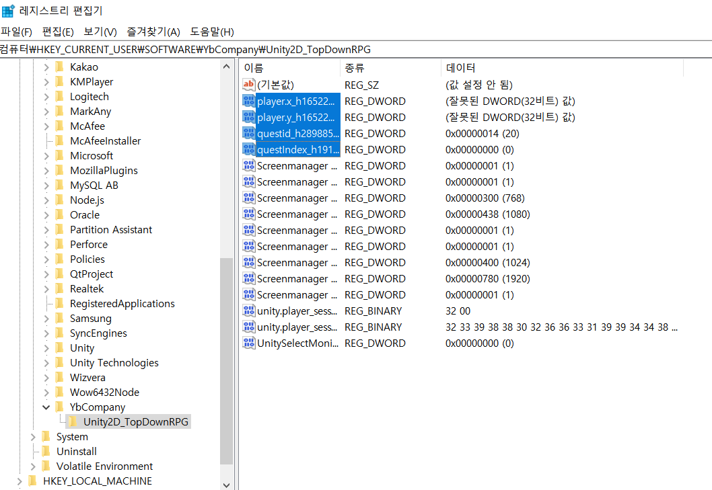Open the 보기(V) menu
The width and height of the screenshot is (712, 490).
[100, 32]
